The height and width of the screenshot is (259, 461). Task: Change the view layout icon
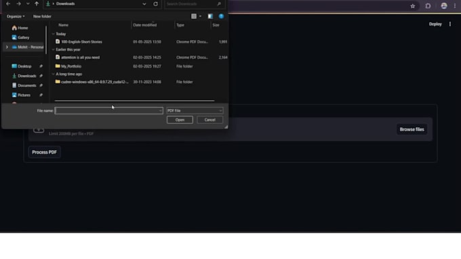click(194, 16)
